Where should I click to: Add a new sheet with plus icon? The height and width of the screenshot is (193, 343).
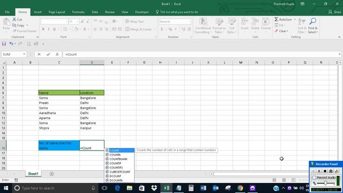(x=51, y=174)
